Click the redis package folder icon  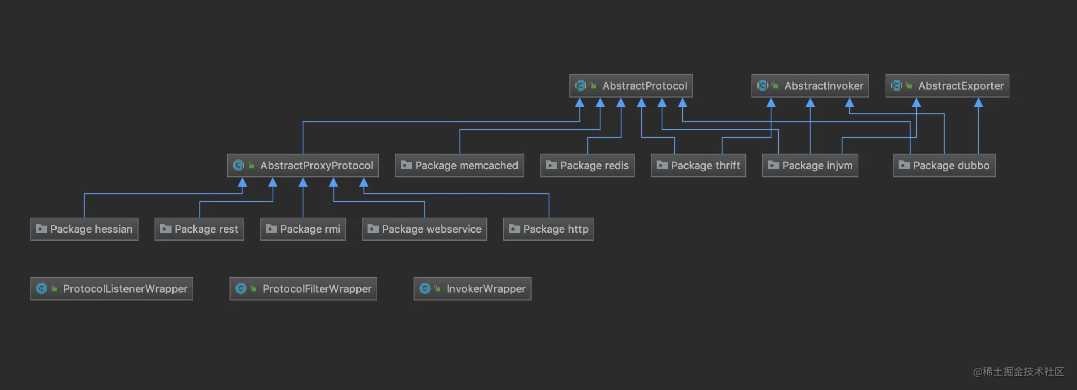point(551,165)
